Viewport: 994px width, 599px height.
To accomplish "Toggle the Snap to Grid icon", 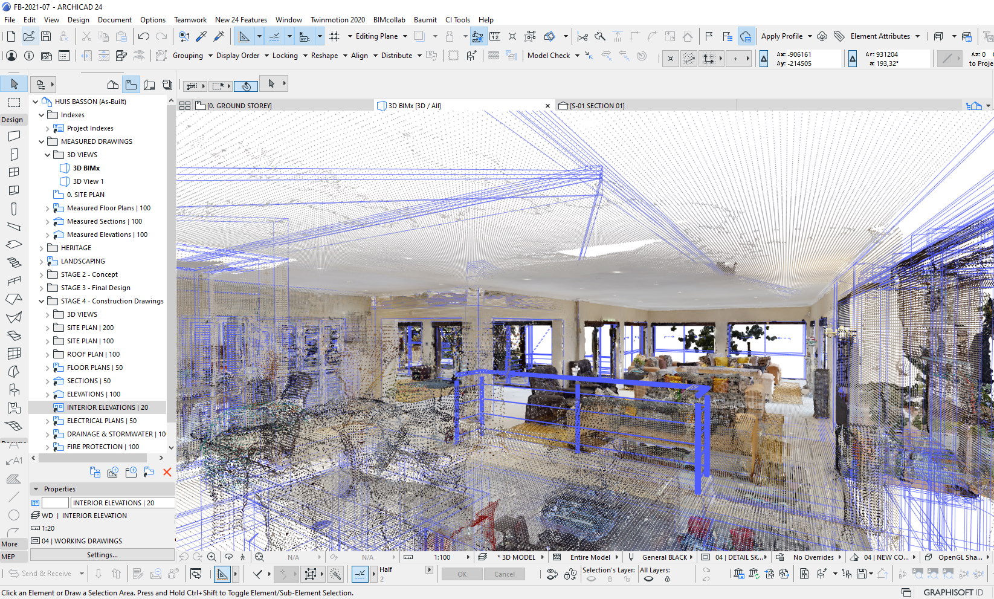I will (x=334, y=36).
